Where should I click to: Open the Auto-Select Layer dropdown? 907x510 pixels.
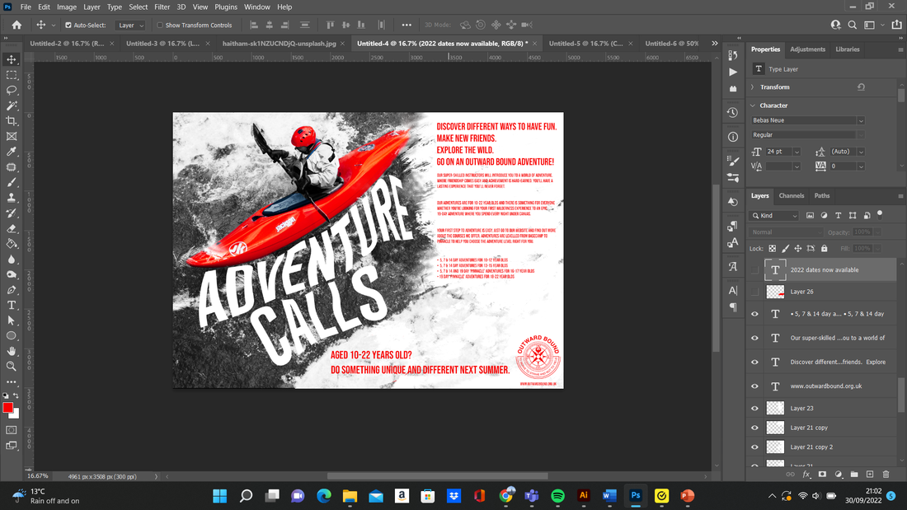pos(130,26)
